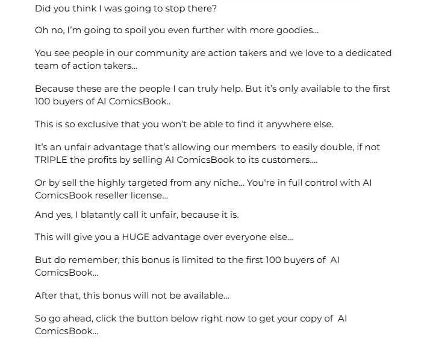Click the "team of action takers" line

coord(86,66)
